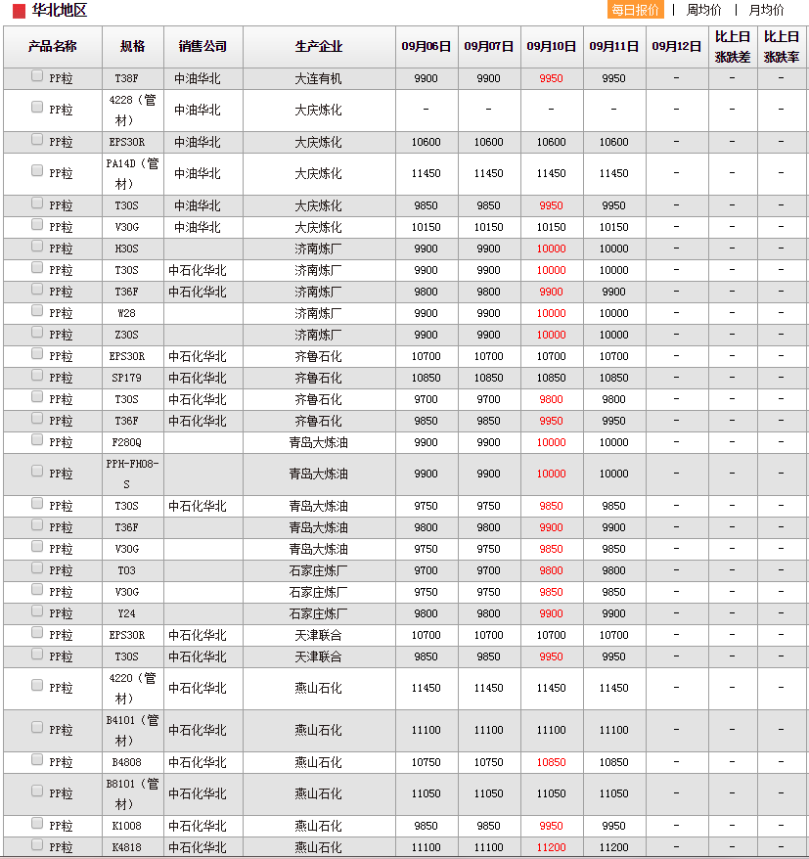Click 11450 under 09月11日 in 4220 row
Image resolution: width=809 pixels, height=859 pixels.
pyautogui.click(x=614, y=688)
